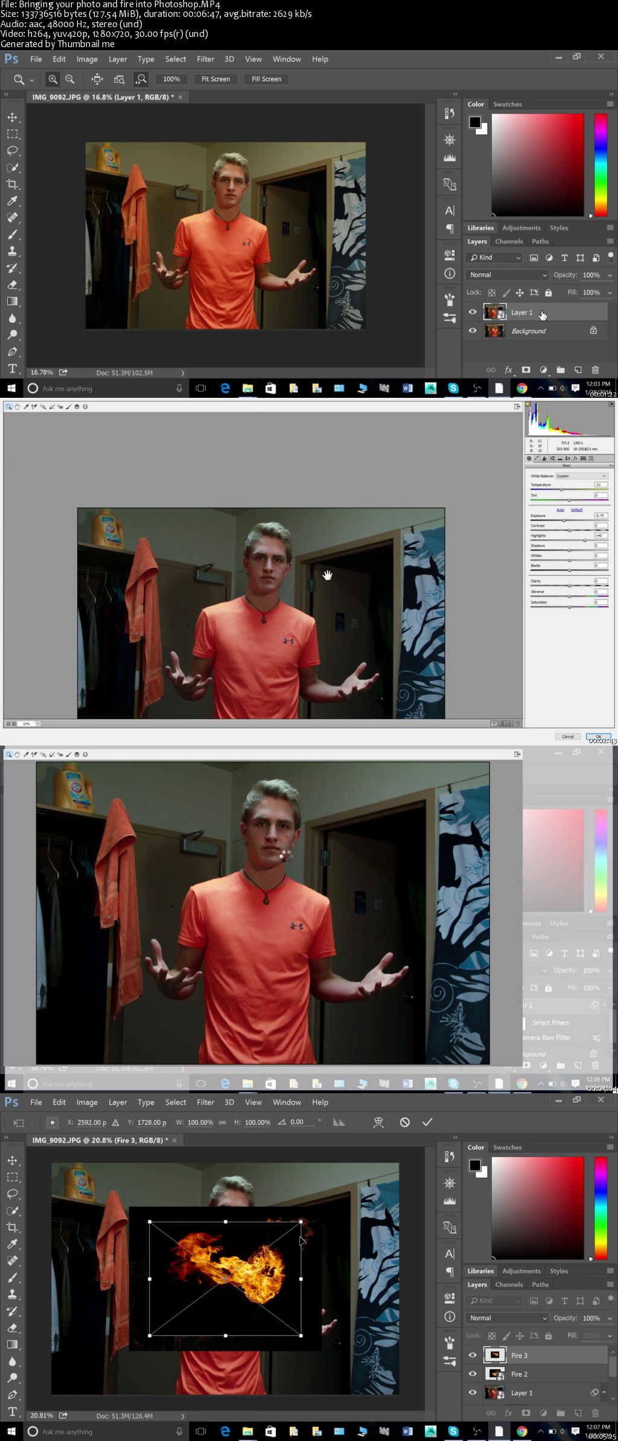Cancel the transform with the circle-slash icon

[x=405, y=1122]
